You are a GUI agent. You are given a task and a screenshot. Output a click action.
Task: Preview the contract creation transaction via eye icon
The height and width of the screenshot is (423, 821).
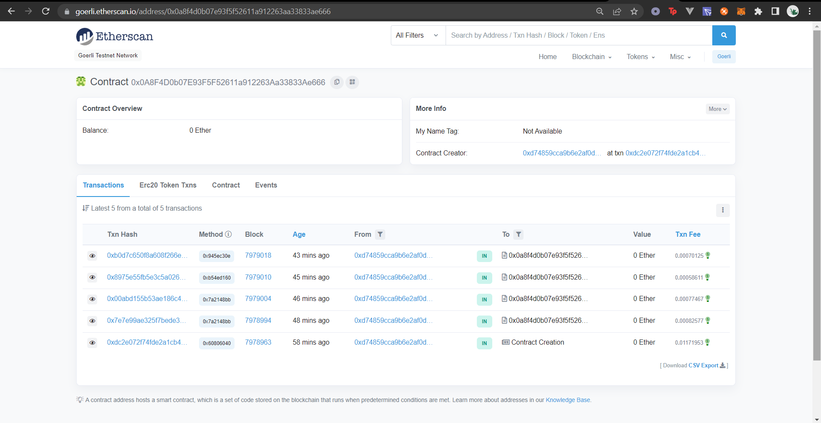92,343
